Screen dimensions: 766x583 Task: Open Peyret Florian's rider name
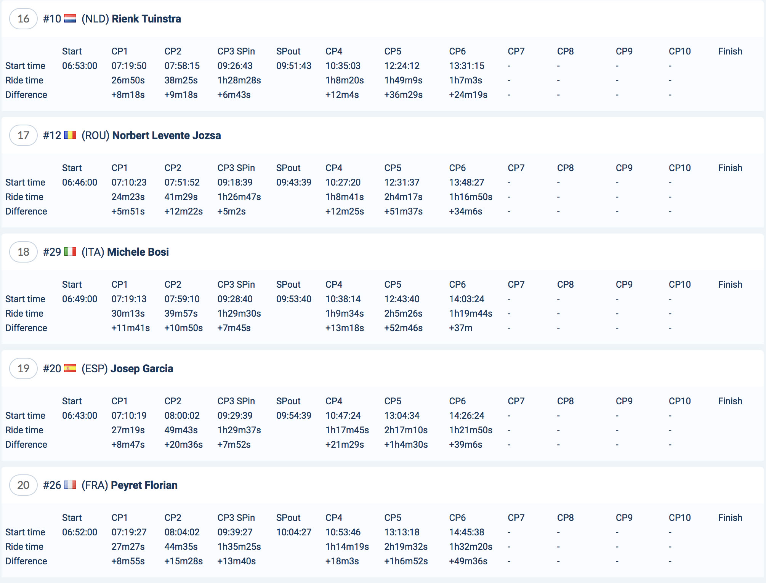(144, 485)
